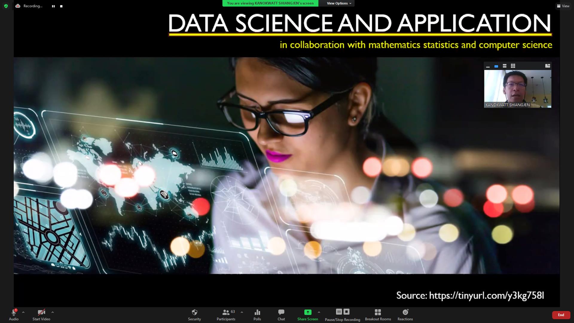Open the Chat panel
This screenshot has height=323, width=574.
[x=281, y=315]
